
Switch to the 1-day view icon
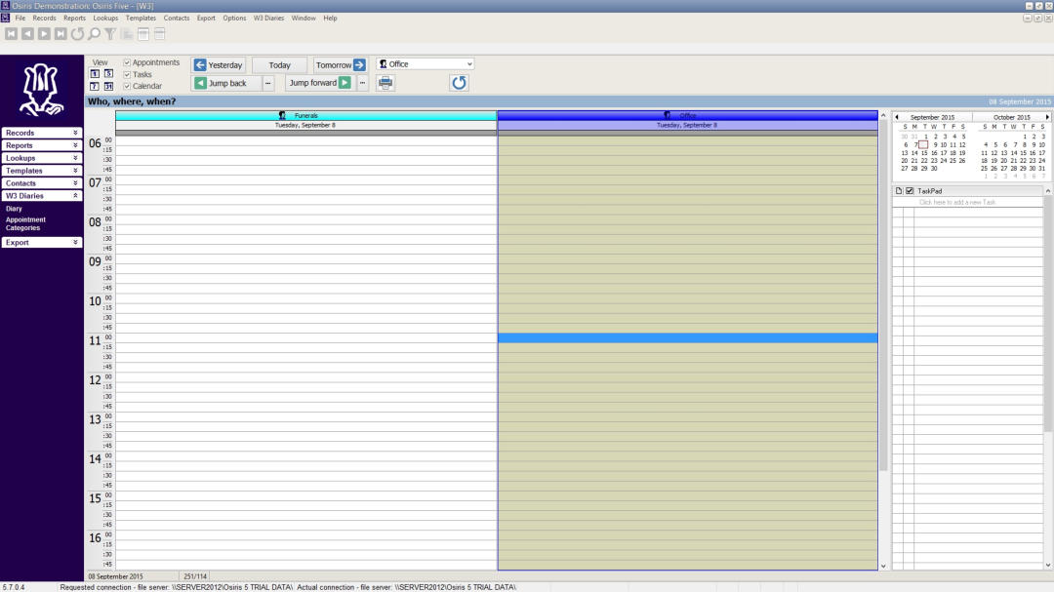95,74
